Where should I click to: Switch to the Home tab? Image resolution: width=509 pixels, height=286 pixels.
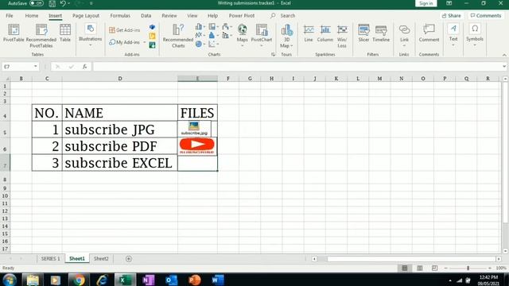click(x=32, y=16)
